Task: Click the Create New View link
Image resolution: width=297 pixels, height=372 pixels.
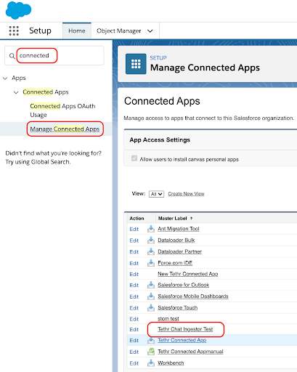Action: pyautogui.click(x=186, y=194)
